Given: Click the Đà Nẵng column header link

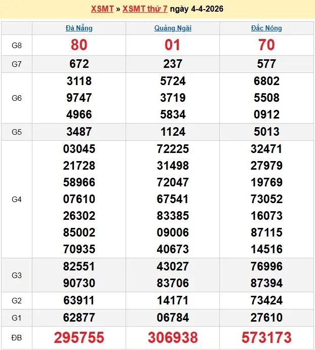Looking at the screenshot, I should (x=79, y=28).
